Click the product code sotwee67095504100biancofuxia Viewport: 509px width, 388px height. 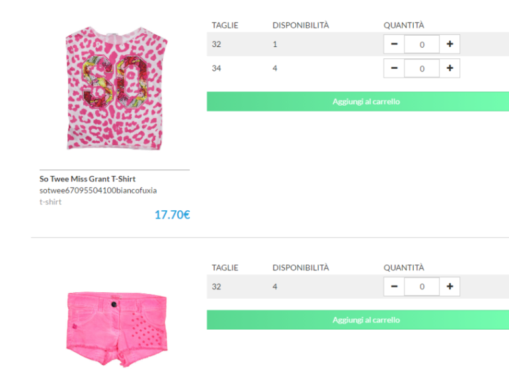[98, 190]
